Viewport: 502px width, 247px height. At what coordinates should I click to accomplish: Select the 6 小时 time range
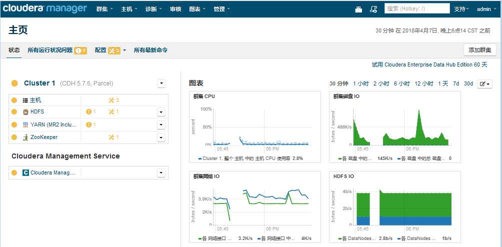[x=402, y=83]
